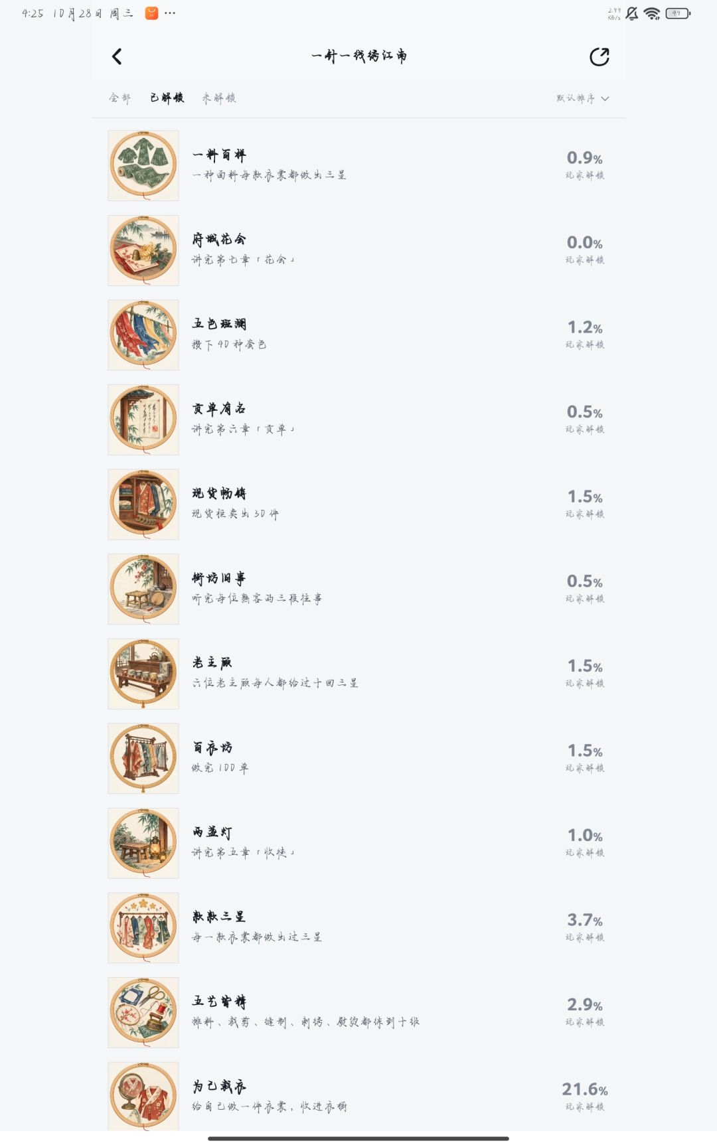This screenshot has height=1147, width=717.
Task: Switch to the 全部 tab
Action: 120,98
